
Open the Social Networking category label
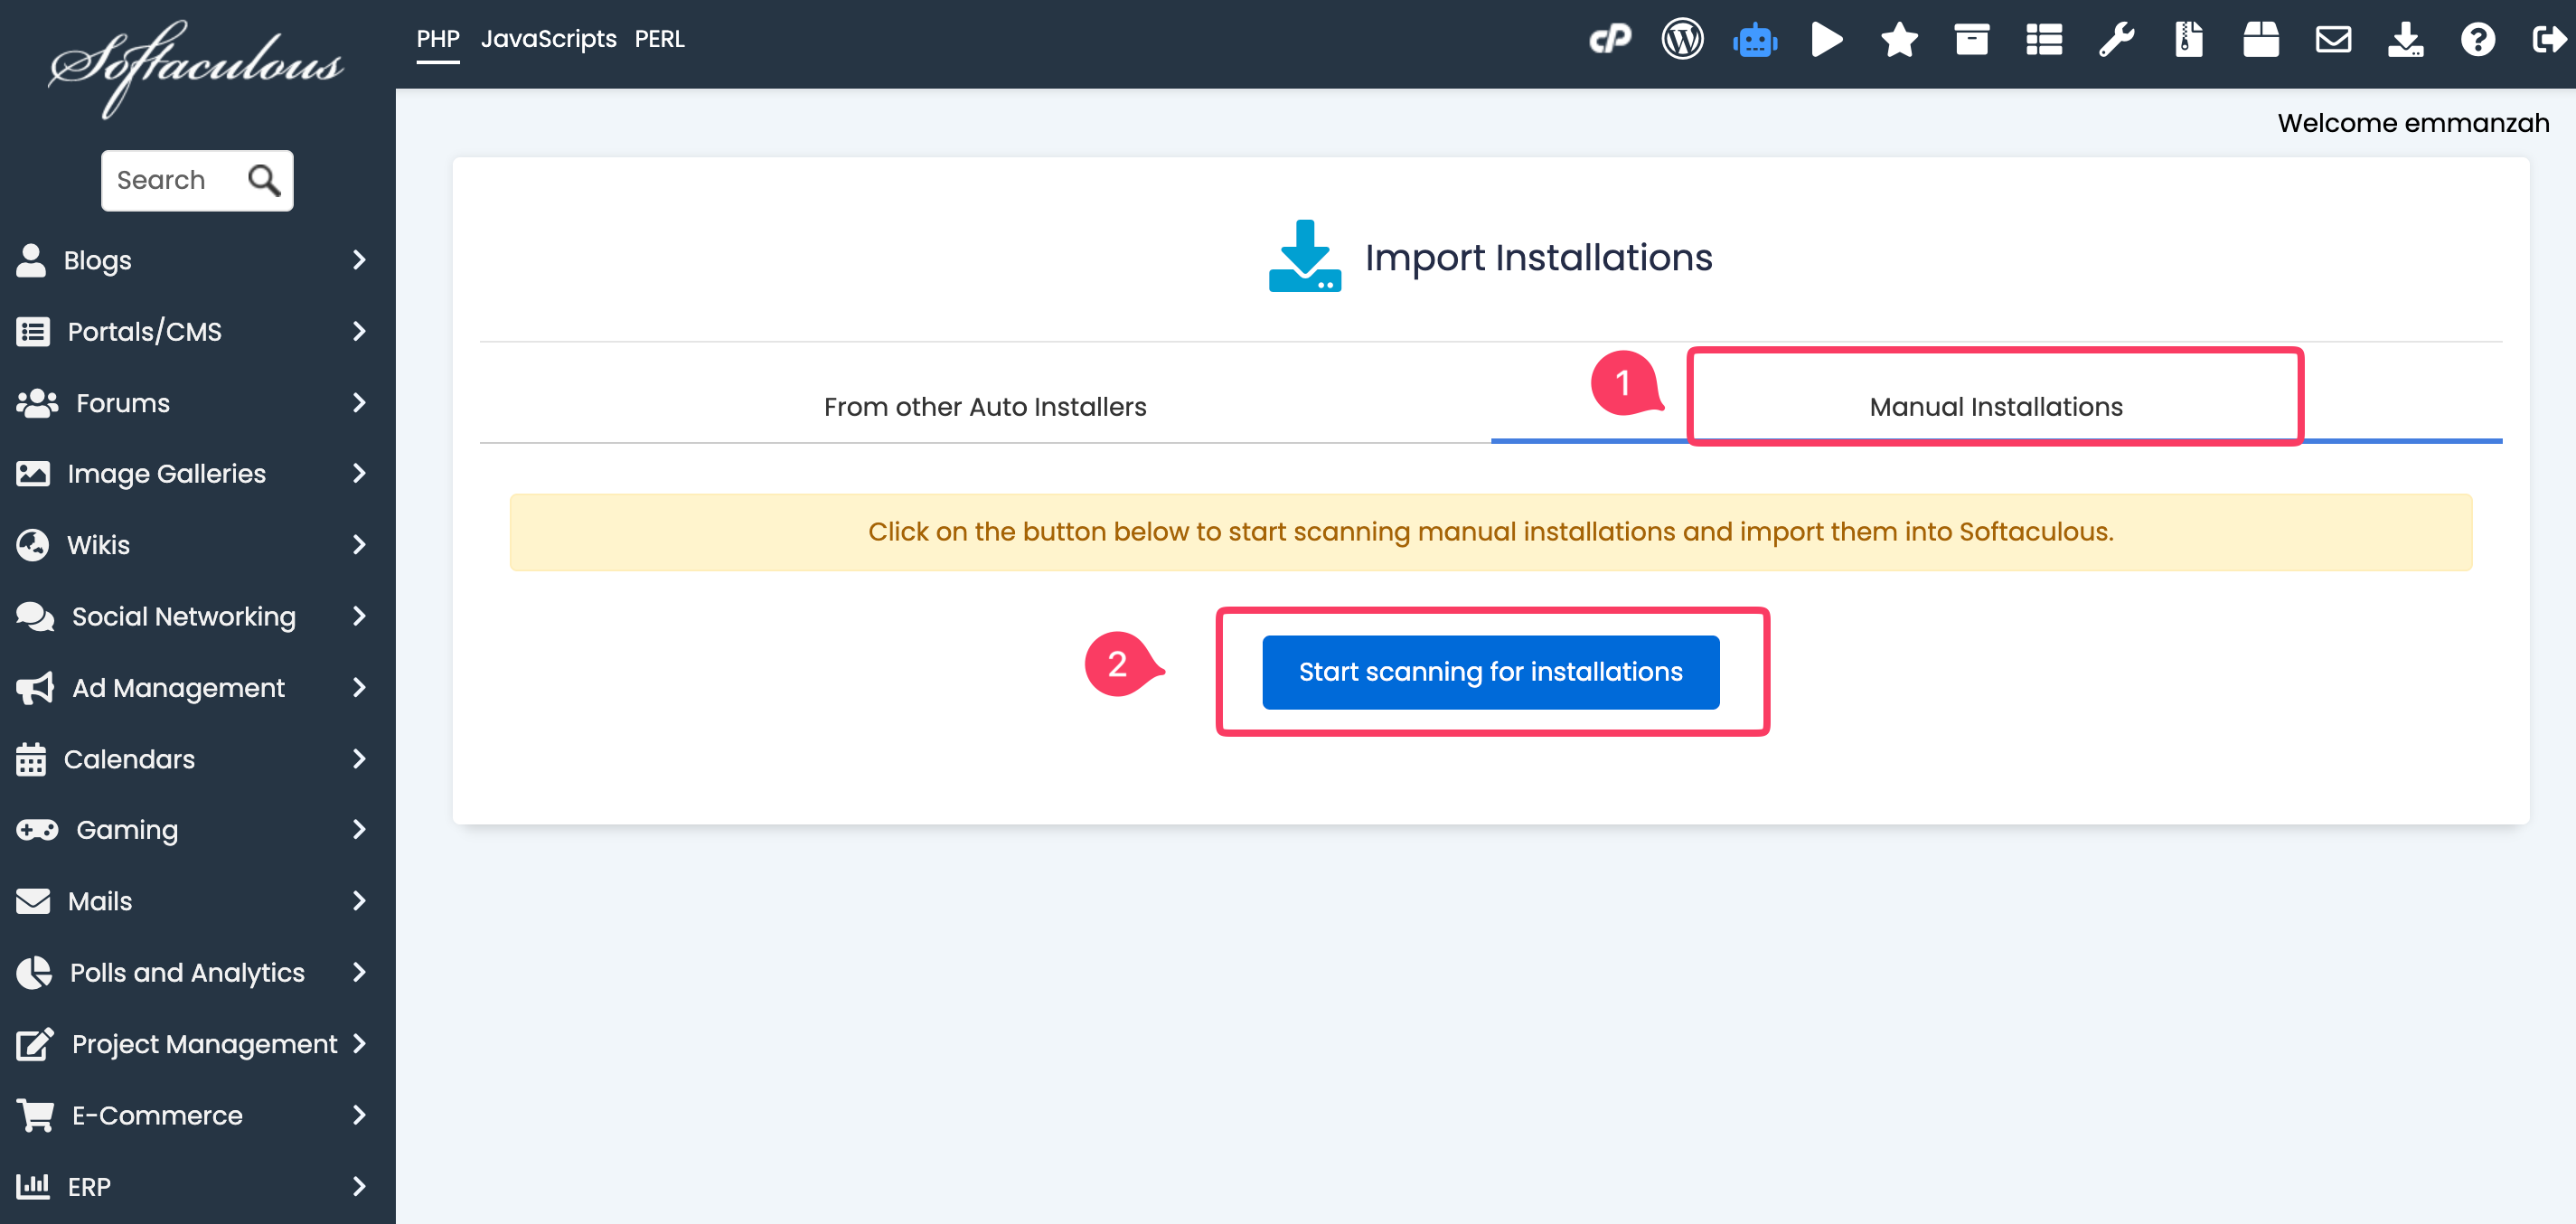click(184, 616)
